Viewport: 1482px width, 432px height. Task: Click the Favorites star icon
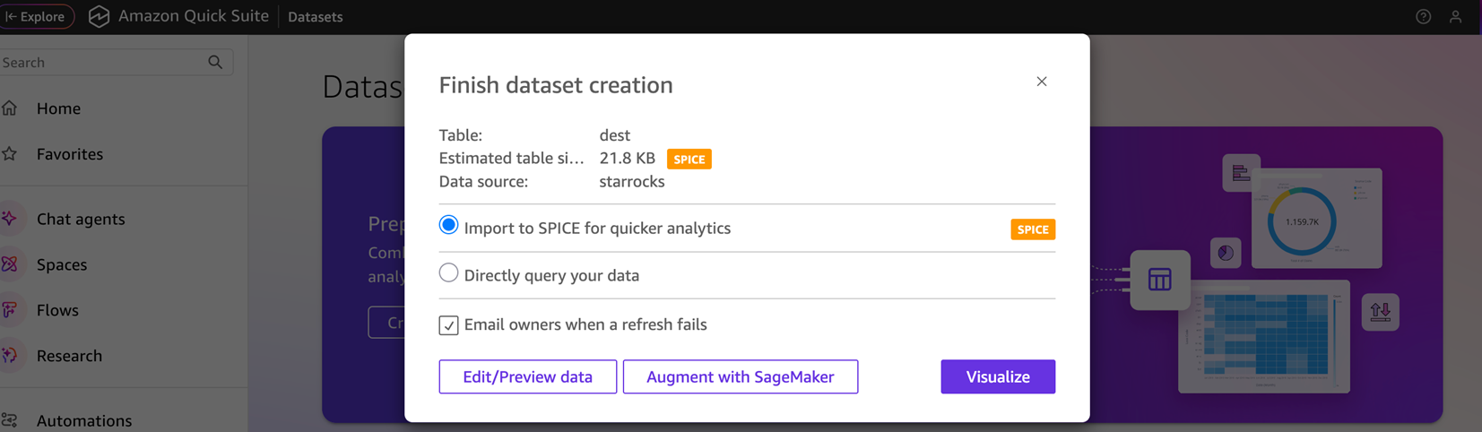click(x=10, y=154)
